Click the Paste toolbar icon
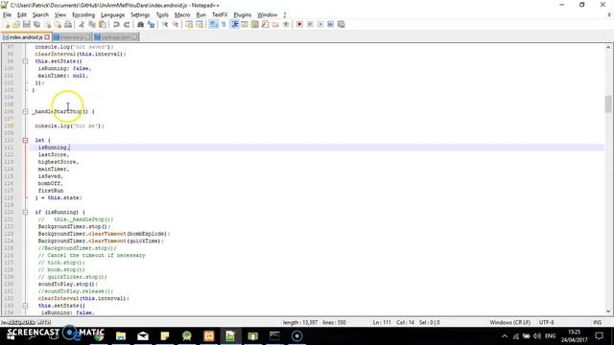The image size is (614, 345). point(103,25)
